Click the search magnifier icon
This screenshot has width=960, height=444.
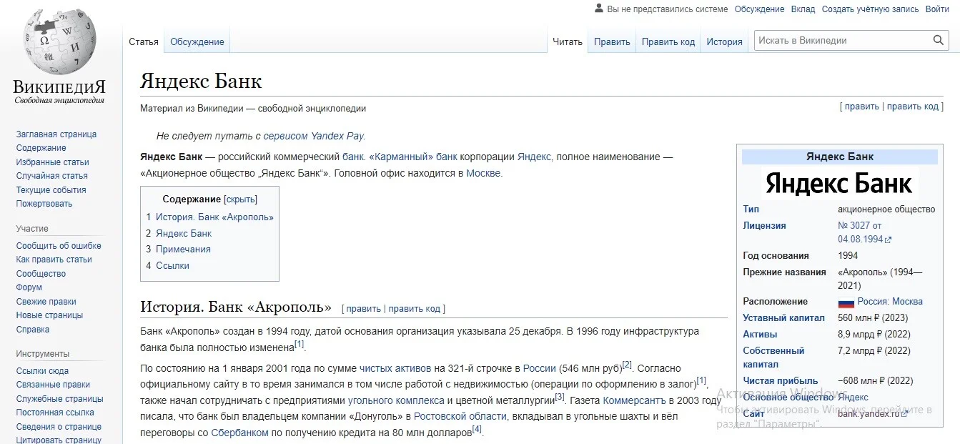(939, 41)
